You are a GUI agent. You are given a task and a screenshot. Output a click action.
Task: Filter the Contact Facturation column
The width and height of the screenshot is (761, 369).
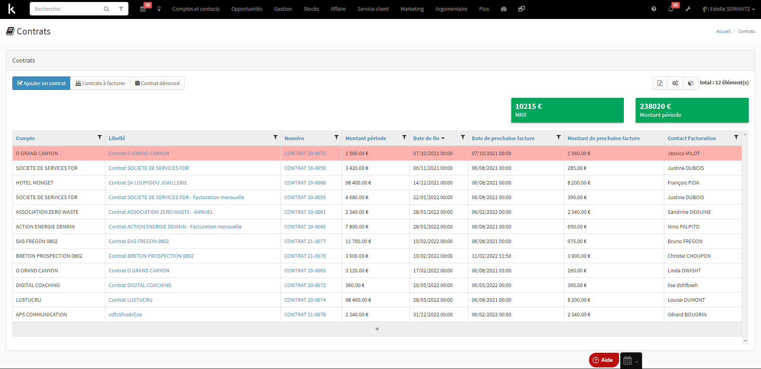[x=736, y=137]
